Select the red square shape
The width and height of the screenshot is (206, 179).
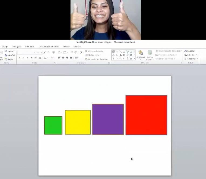pyautogui.click(x=146, y=115)
